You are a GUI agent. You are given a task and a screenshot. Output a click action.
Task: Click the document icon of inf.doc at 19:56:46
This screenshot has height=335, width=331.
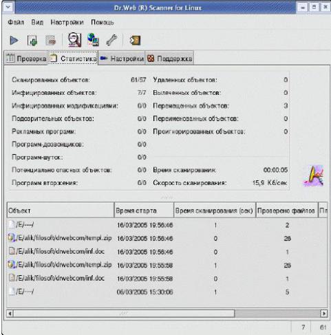(12, 251)
